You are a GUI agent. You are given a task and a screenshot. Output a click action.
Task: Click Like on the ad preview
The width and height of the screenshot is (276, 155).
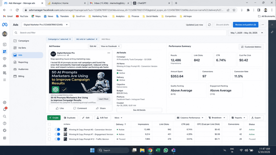coord(60,108)
